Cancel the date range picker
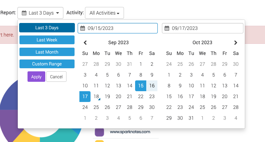Viewport: 265px width, 142px height. click(x=56, y=77)
